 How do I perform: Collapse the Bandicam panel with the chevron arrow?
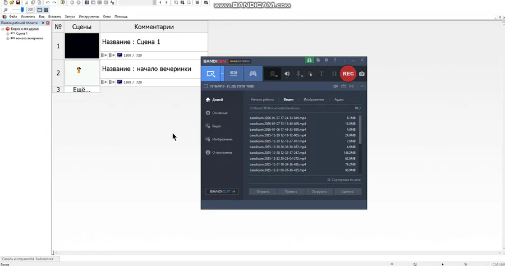click(x=362, y=86)
